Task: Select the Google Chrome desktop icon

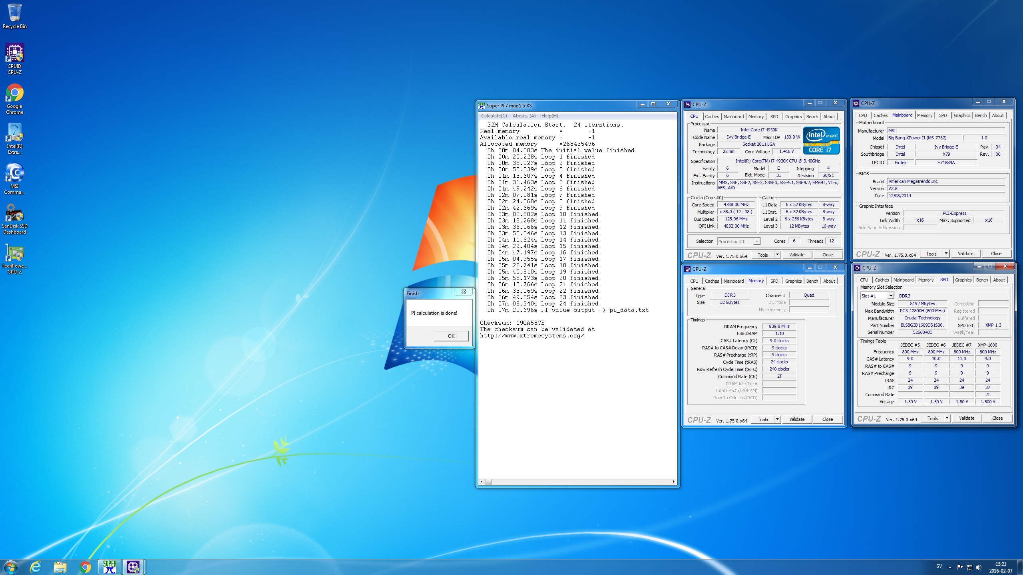Action: point(15,99)
